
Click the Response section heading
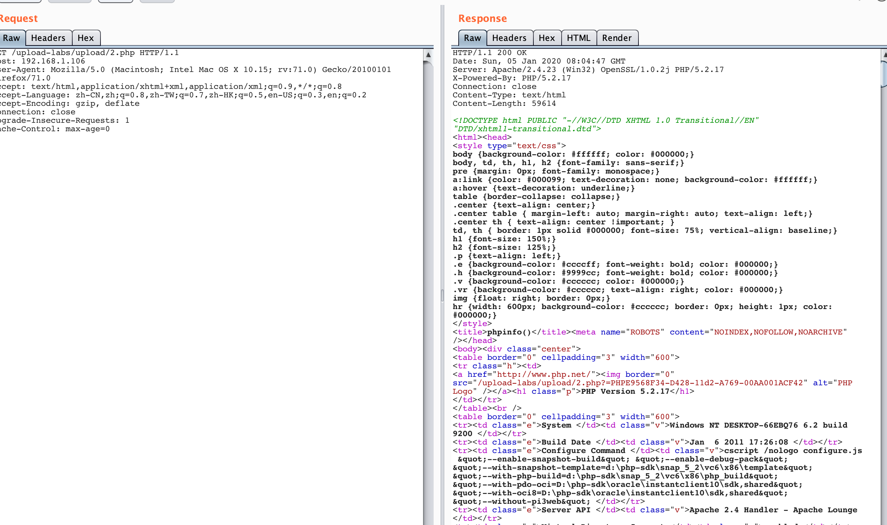[483, 18]
